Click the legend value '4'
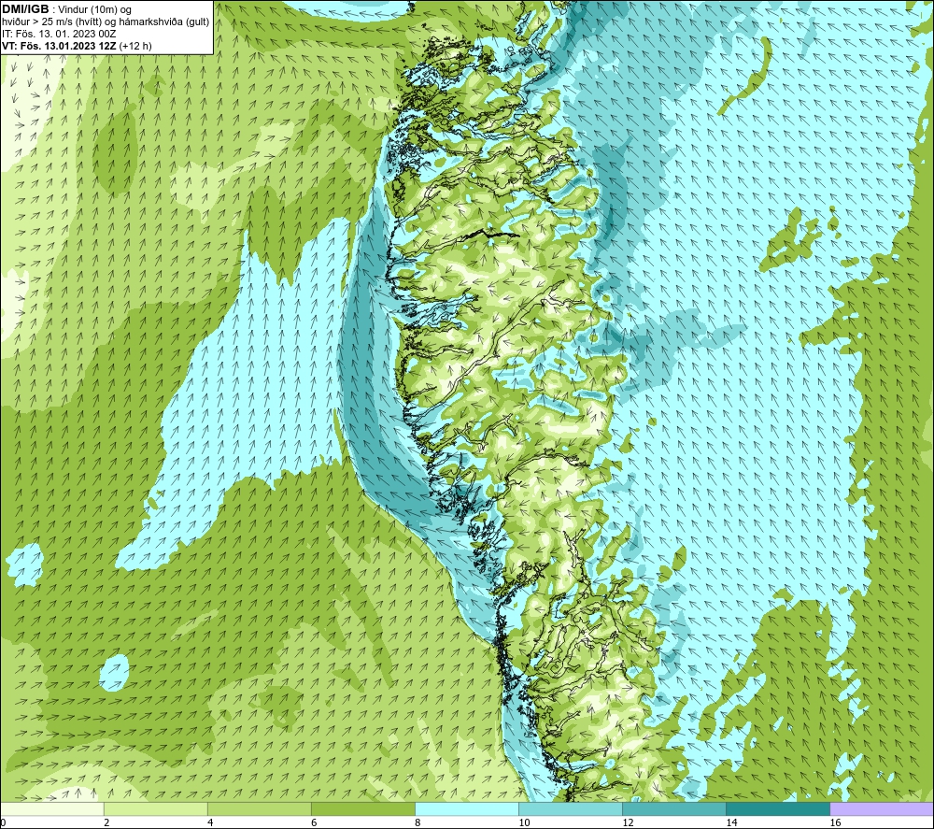 (210, 822)
